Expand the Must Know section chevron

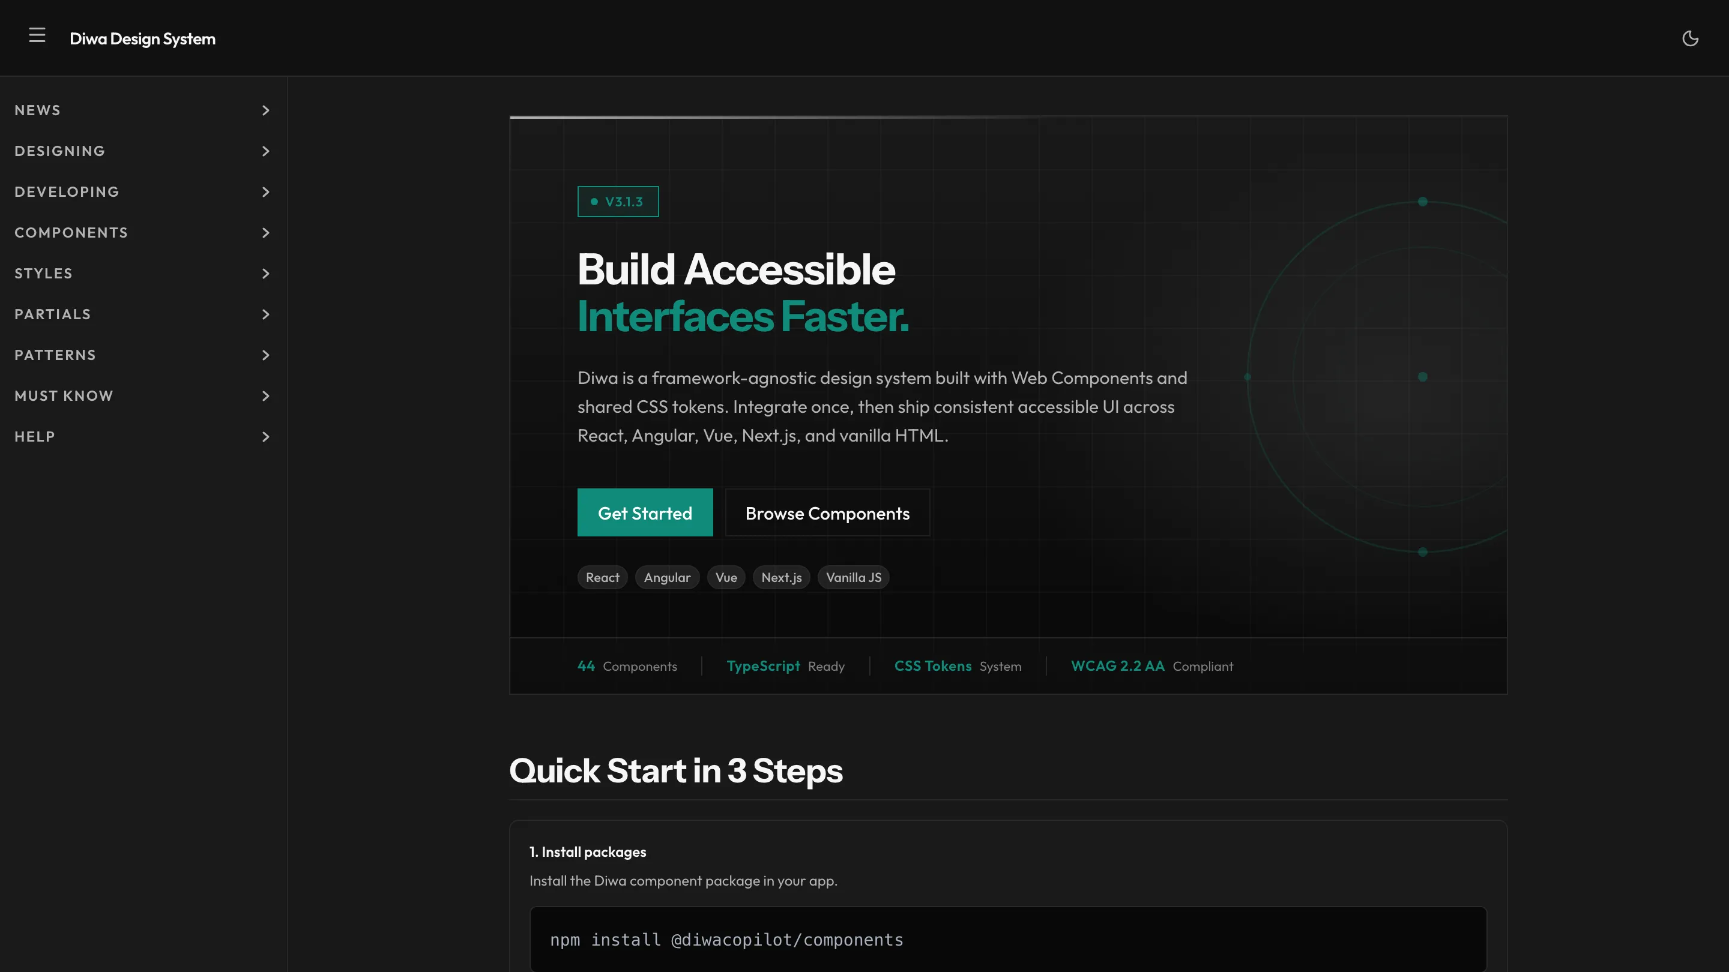click(x=266, y=396)
